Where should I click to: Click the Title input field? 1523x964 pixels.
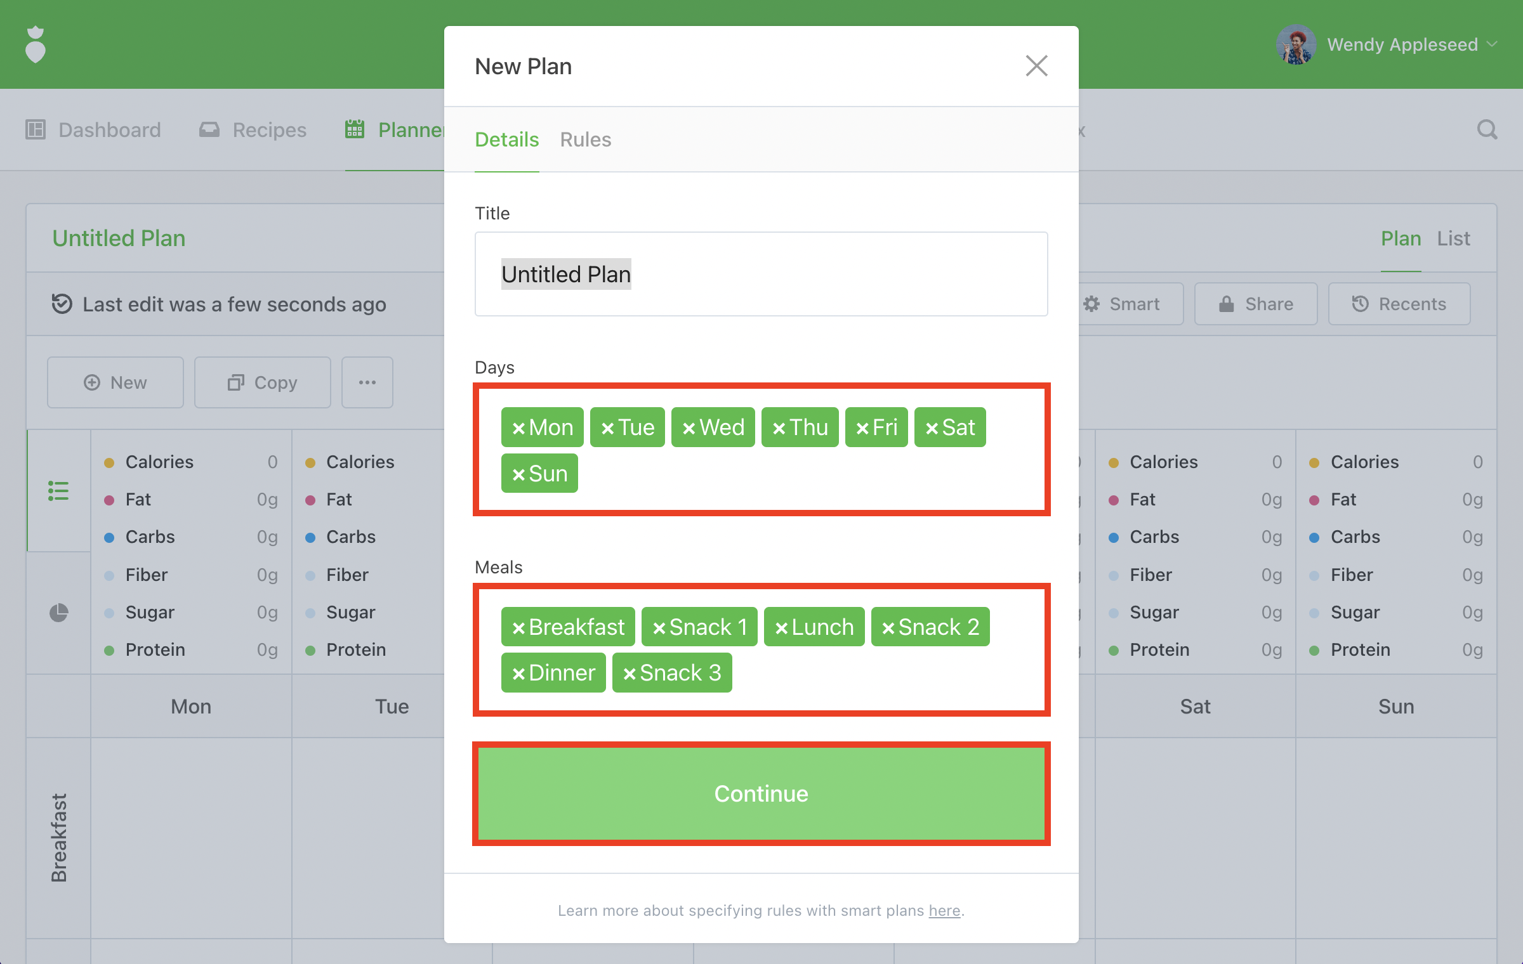coord(760,274)
